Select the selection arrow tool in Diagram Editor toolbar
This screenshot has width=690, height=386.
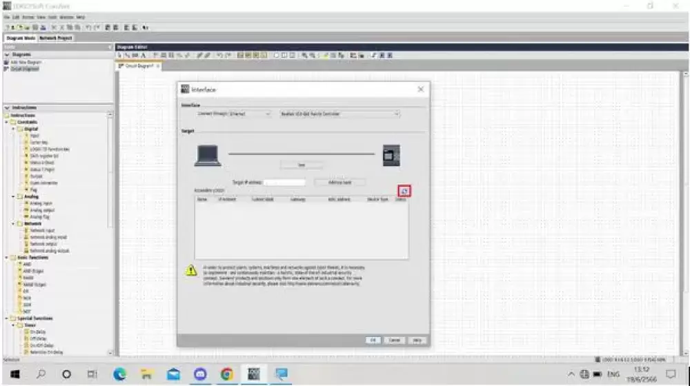click(119, 55)
